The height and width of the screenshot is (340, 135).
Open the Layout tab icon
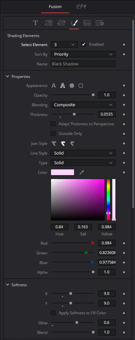tap(48, 23)
